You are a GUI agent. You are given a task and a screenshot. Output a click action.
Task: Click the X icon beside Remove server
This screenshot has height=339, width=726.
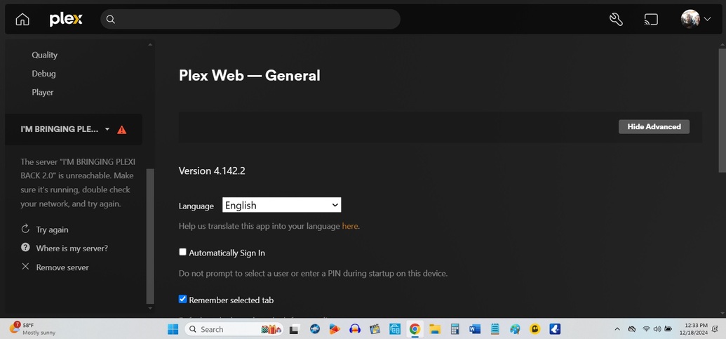[25, 267]
